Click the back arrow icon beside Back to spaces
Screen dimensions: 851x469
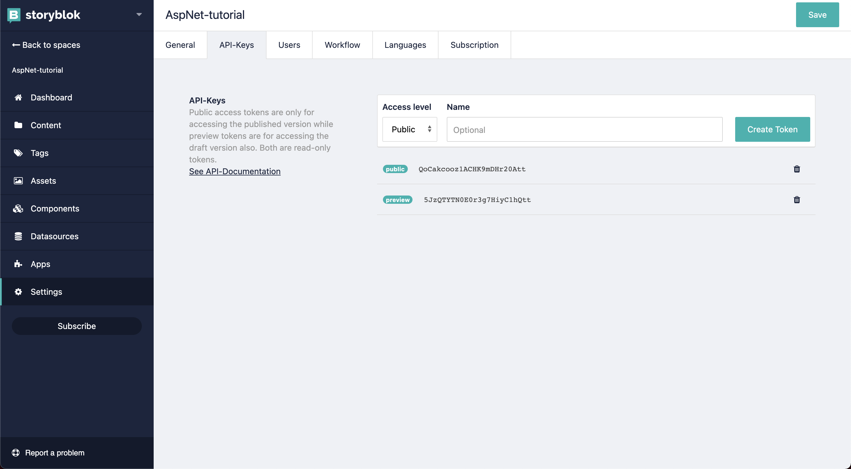pos(16,45)
